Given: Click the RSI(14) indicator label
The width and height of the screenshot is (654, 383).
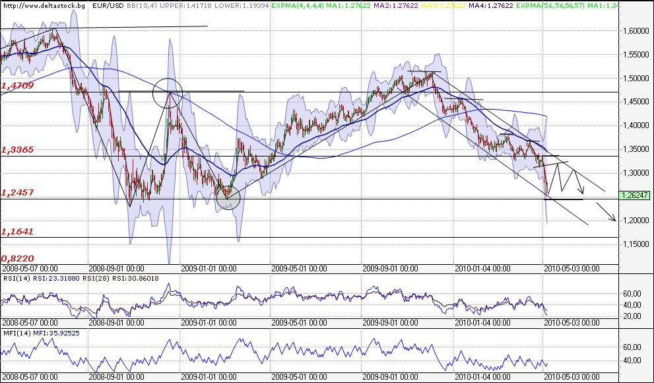Looking at the screenshot, I should 16,278.
